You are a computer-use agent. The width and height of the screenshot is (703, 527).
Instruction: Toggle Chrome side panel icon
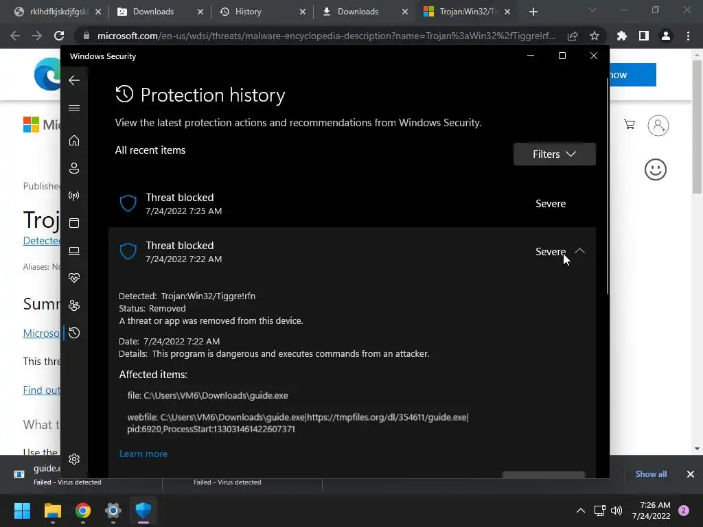pyautogui.click(x=644, y=36)
